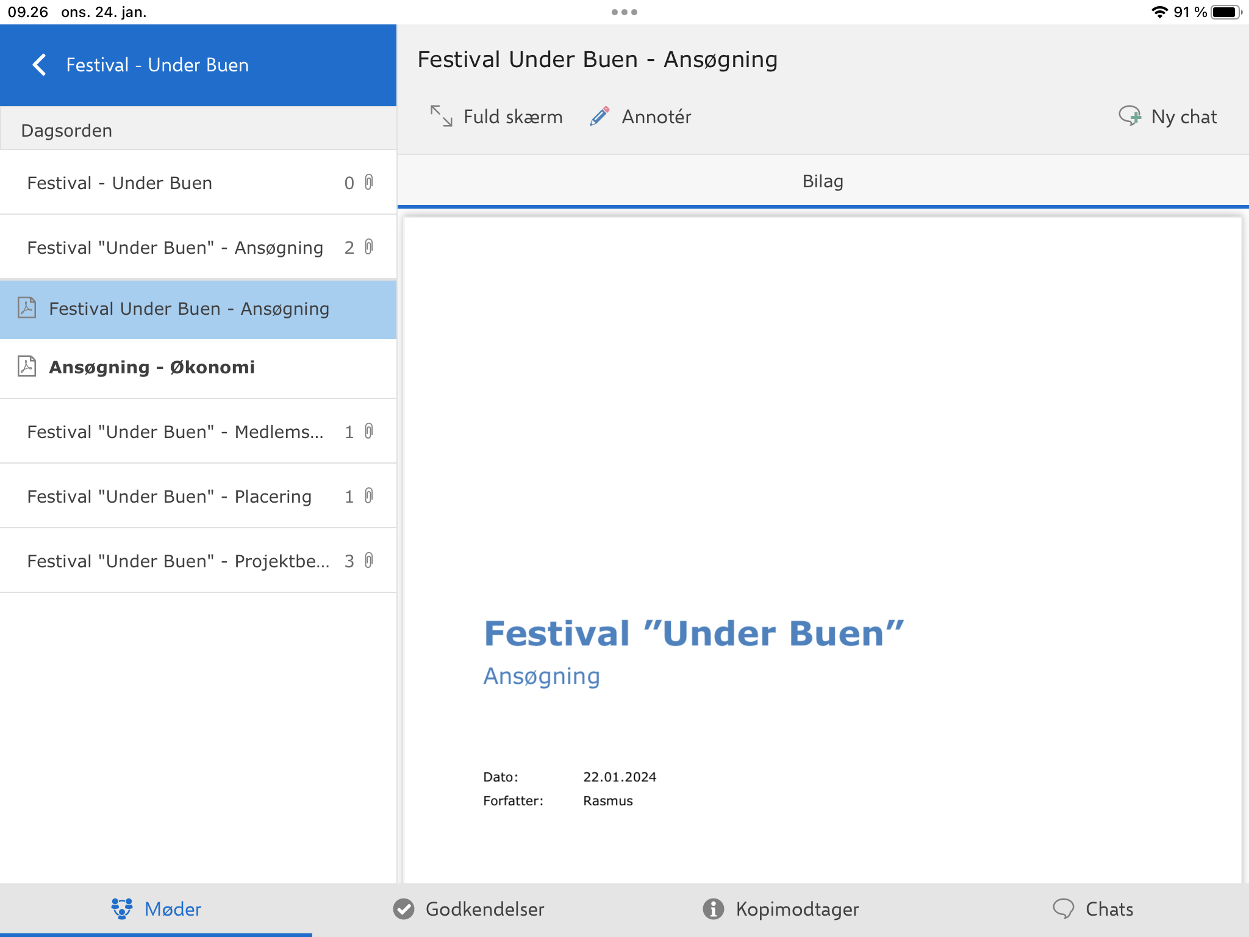1249x937 pixels.
Task: Select attachment Festival Under Buen - Ansøgning
Action: coord(198,309)
